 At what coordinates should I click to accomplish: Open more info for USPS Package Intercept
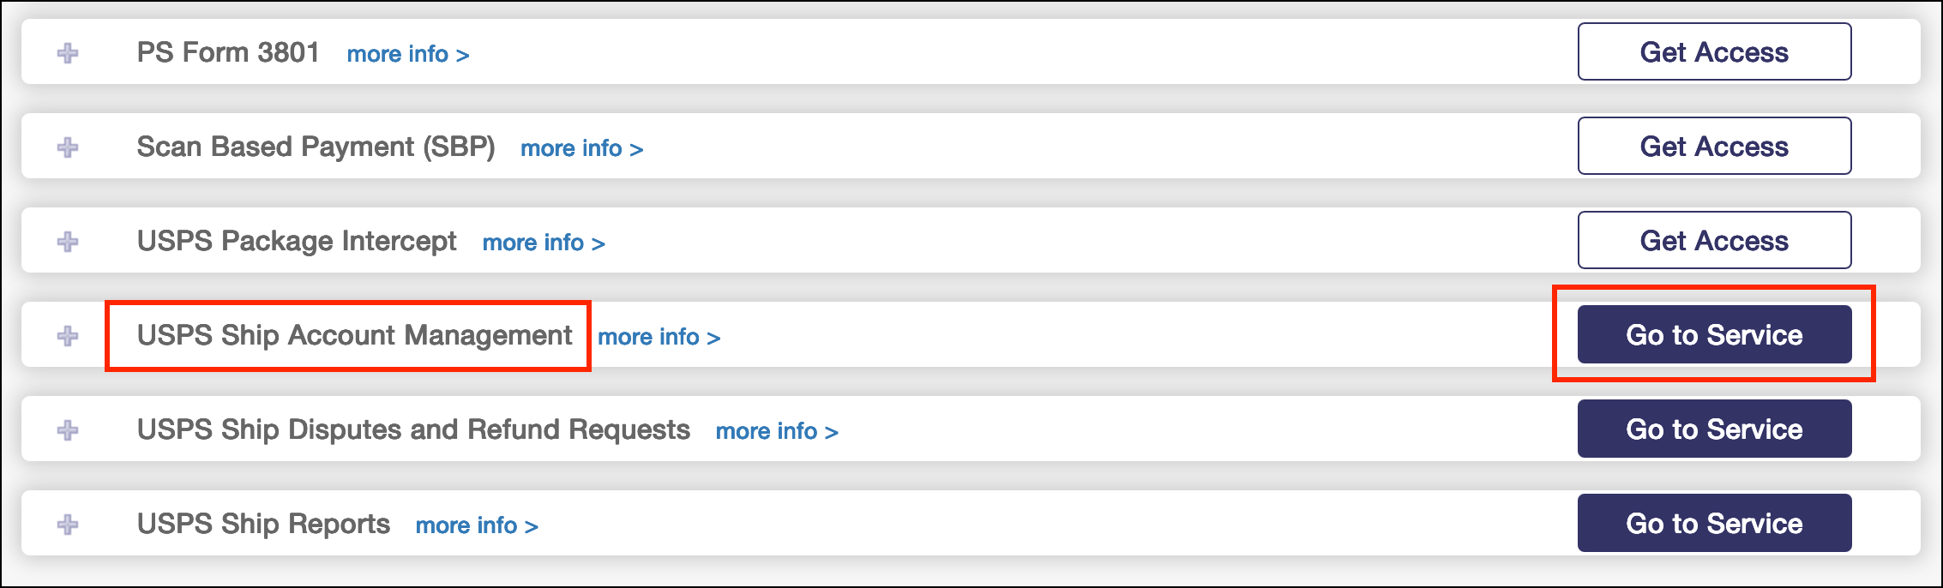[x=543, y=243]
